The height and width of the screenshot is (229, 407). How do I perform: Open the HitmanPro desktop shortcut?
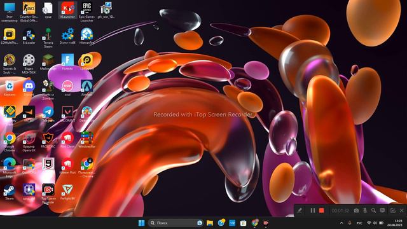pos(86,36)
